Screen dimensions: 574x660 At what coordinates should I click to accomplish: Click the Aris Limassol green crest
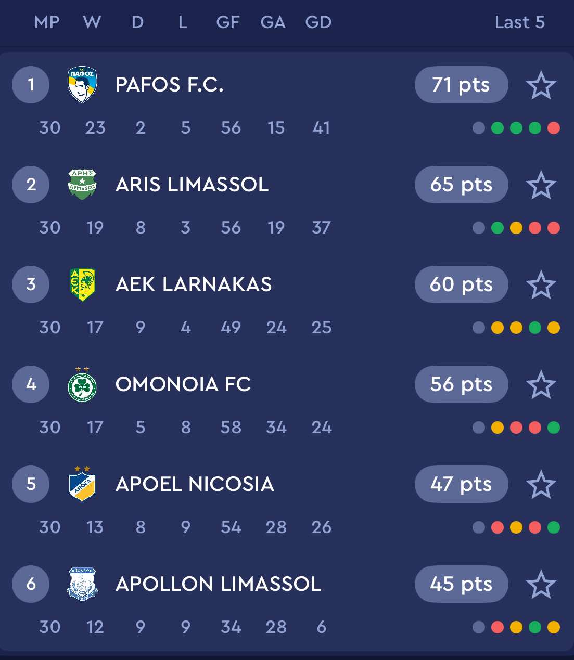point(82,184)
